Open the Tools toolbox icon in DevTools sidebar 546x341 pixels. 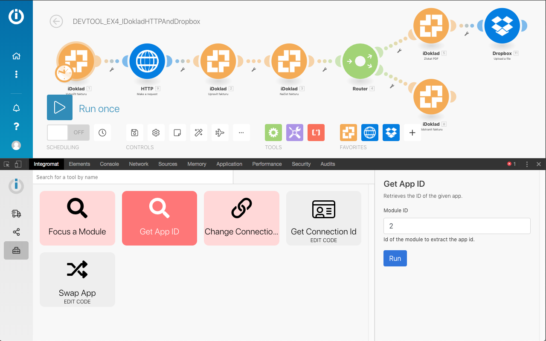16,251
